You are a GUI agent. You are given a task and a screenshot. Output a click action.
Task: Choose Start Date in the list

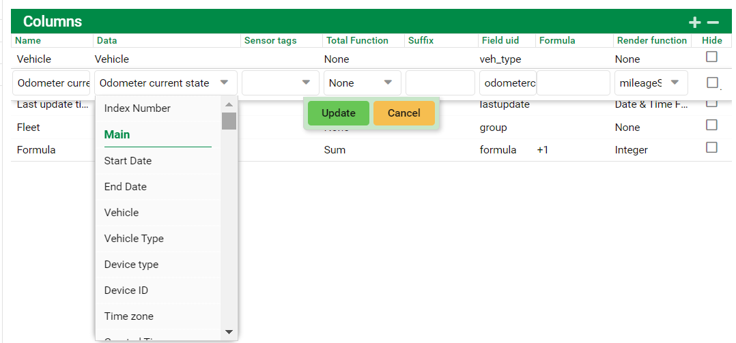click(x=128, y=161)
